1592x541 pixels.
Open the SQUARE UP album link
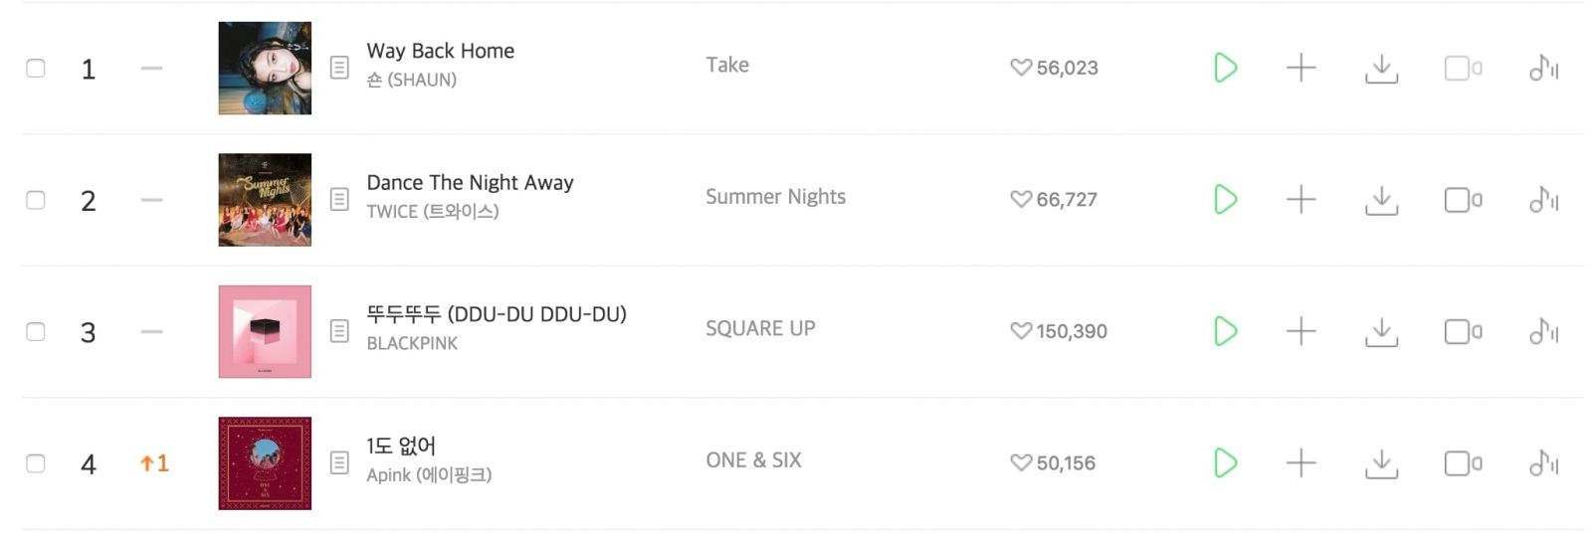coord(760,329)
